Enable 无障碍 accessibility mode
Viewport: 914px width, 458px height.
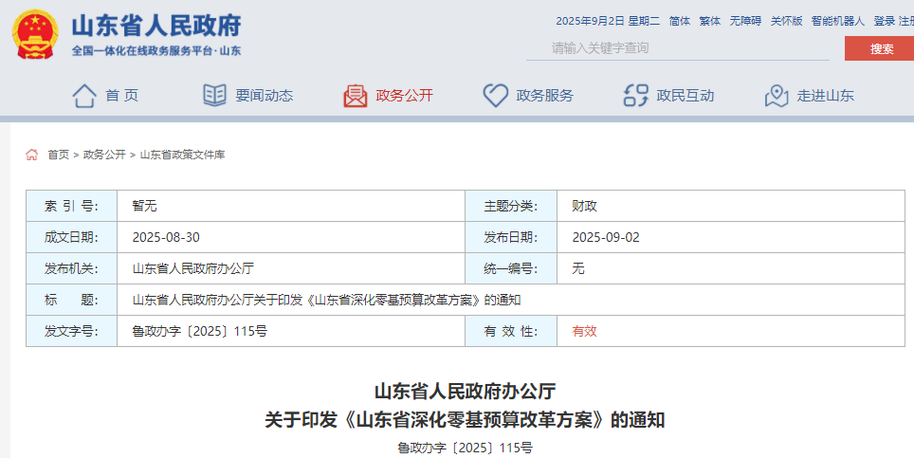point(745,21)
